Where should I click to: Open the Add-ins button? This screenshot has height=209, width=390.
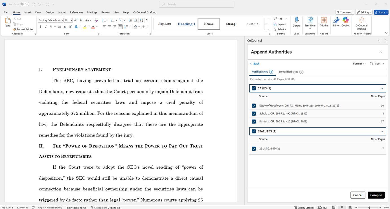(x=324, y=22)
